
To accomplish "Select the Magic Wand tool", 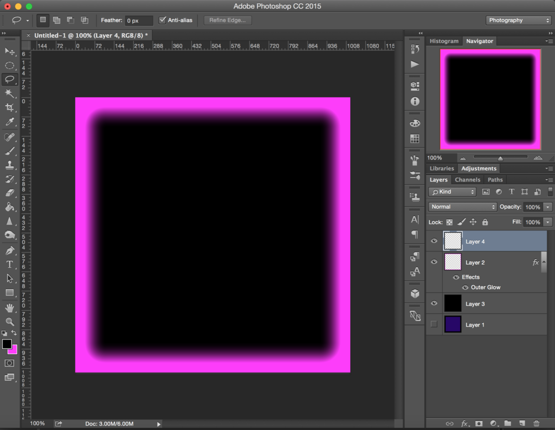I will pos(10,93).
